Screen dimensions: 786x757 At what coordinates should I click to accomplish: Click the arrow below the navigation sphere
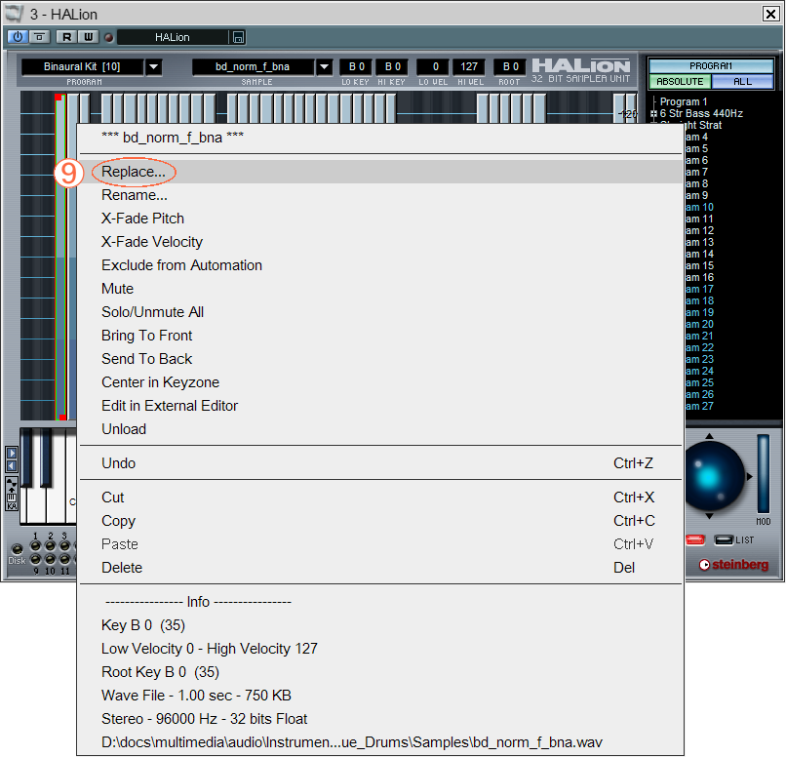(709, 516)
